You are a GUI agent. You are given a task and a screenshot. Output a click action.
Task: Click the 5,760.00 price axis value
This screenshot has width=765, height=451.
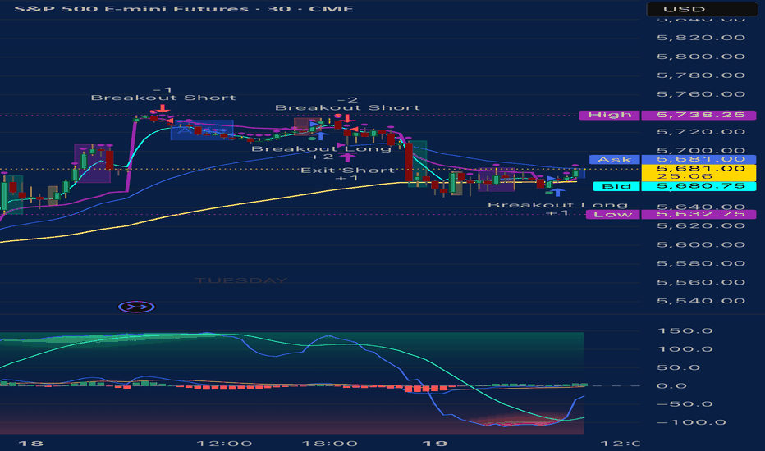tap(701, 94)
